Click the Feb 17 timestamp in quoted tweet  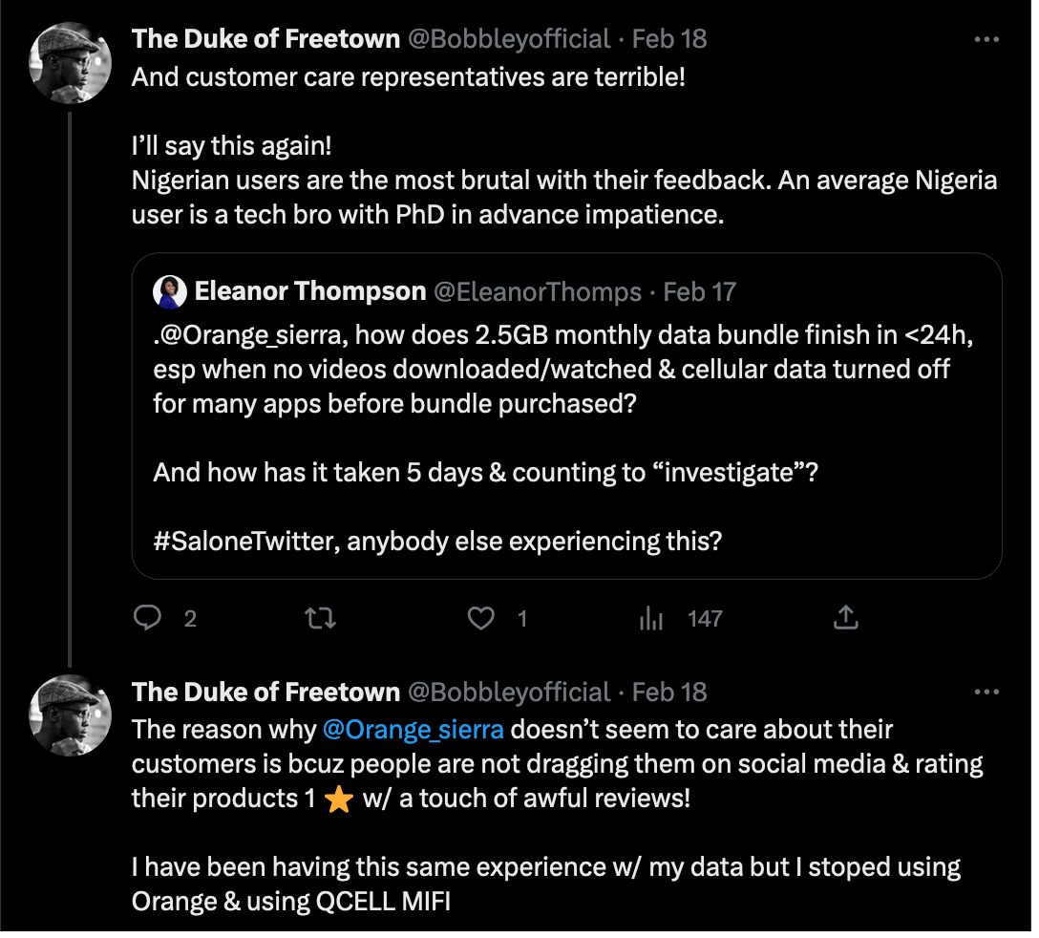[x=700, y=291]
